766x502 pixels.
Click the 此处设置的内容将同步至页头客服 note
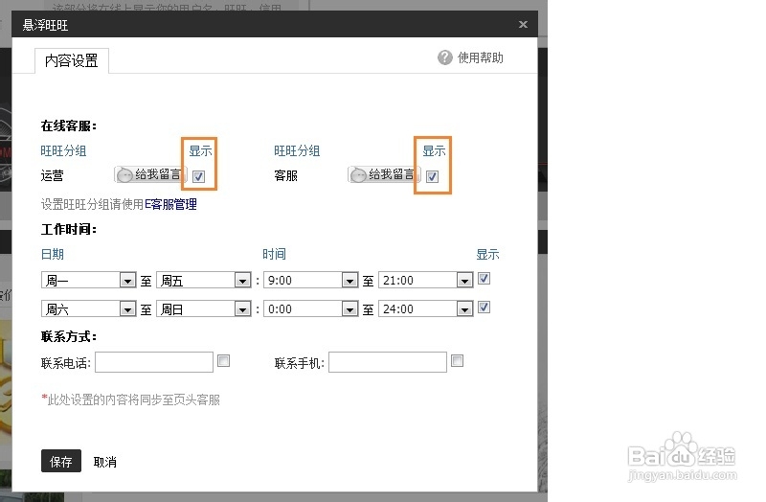coord(130,399)
